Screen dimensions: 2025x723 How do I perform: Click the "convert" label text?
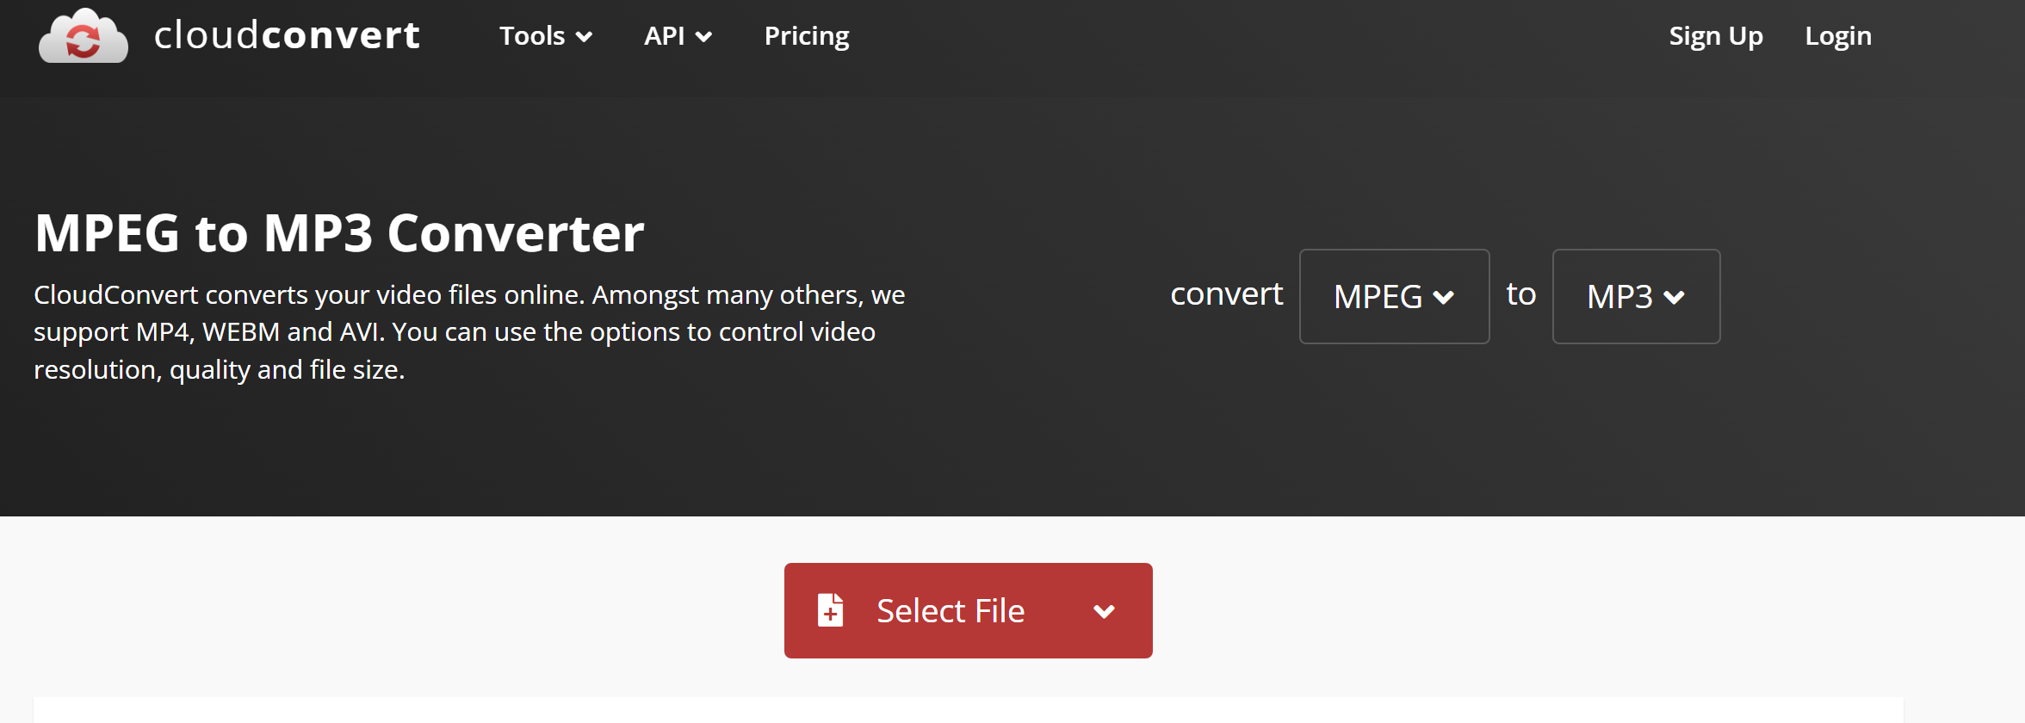click(1226, 294)
